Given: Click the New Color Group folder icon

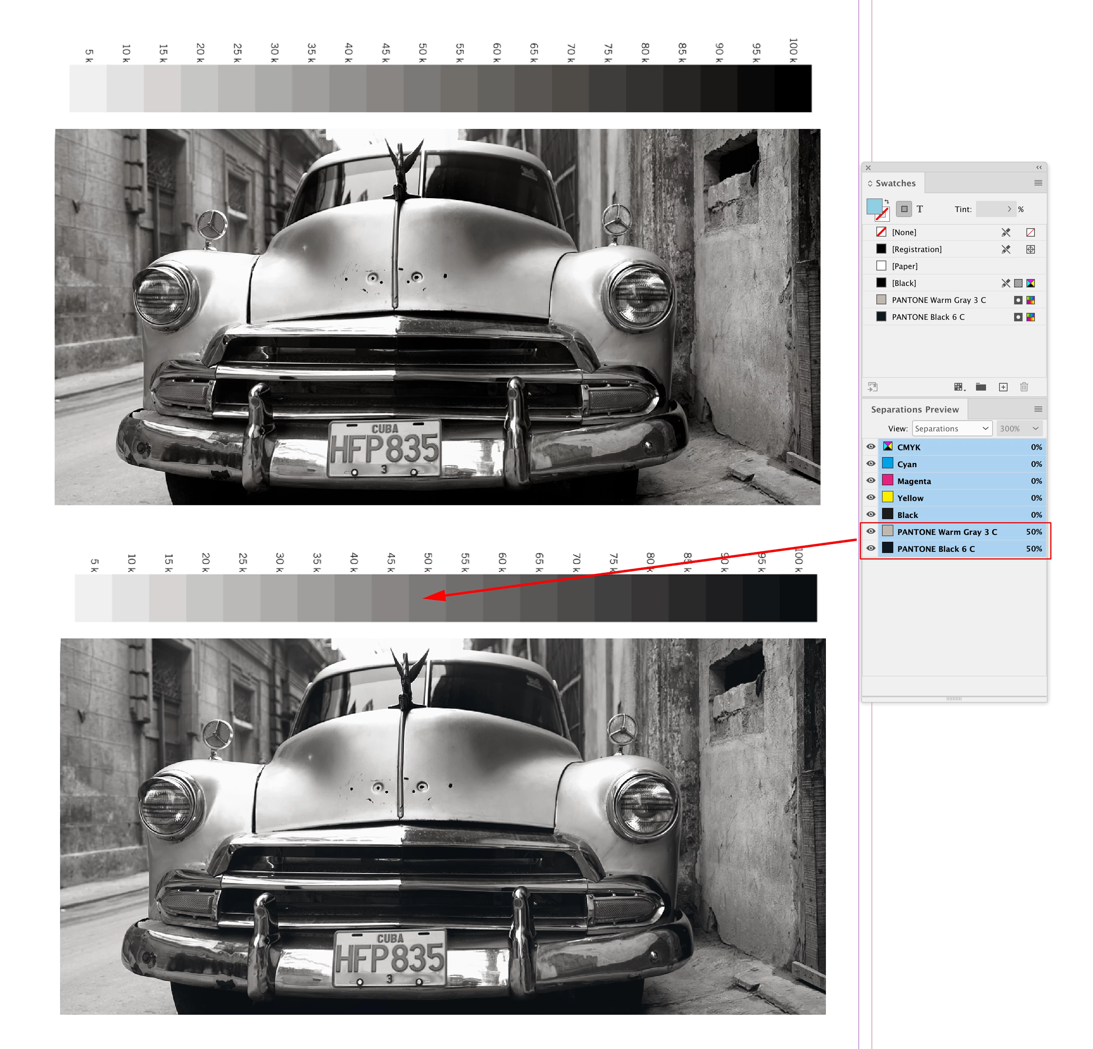Looking at the screenshot, I should coord(981,387).
